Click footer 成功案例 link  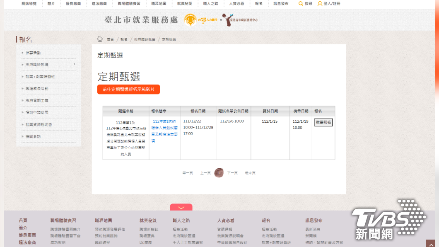pyautogui.click(x=58, y=242)
